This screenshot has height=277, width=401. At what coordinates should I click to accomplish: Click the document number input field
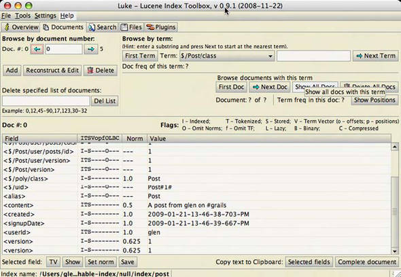click(x=64, y=49)
